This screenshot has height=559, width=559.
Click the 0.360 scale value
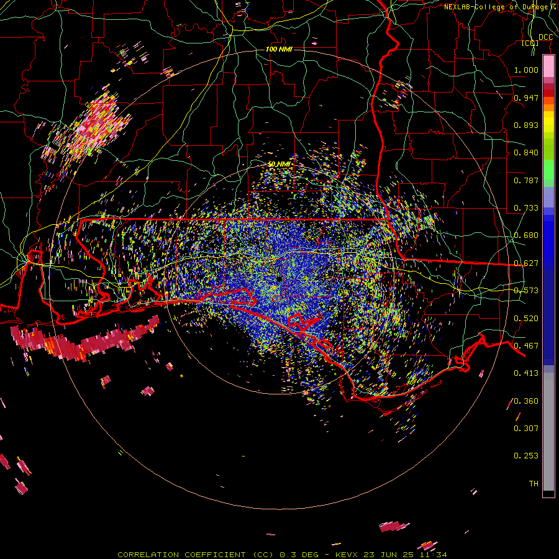pyautogui.click(x=526, y=401)
